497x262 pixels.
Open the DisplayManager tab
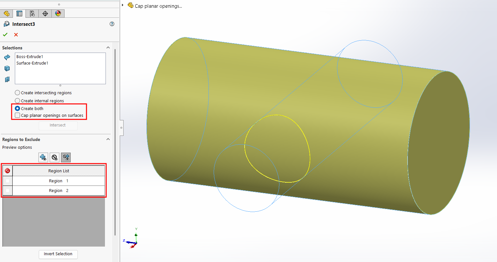(58, 13)
